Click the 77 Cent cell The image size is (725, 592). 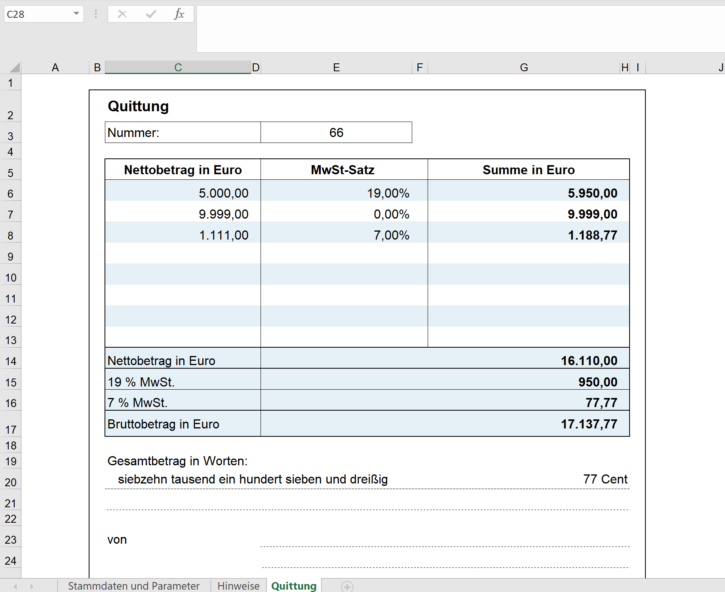605,479
